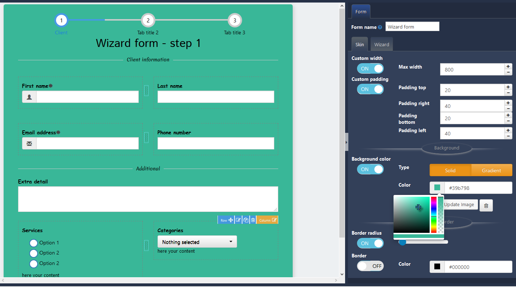Viewport: 516px width, 287px height.
Task: Click the Form name help question icon
Action: [x=380, y=27]
